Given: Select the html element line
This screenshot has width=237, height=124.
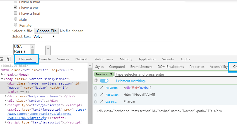Looking at the screenshot, I should [37, 70].
